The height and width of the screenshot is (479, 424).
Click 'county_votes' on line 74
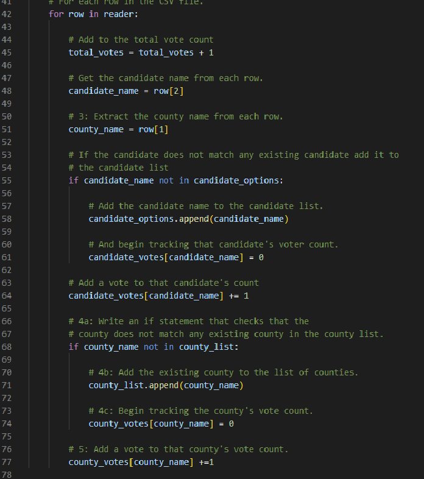tap(119, 424)
